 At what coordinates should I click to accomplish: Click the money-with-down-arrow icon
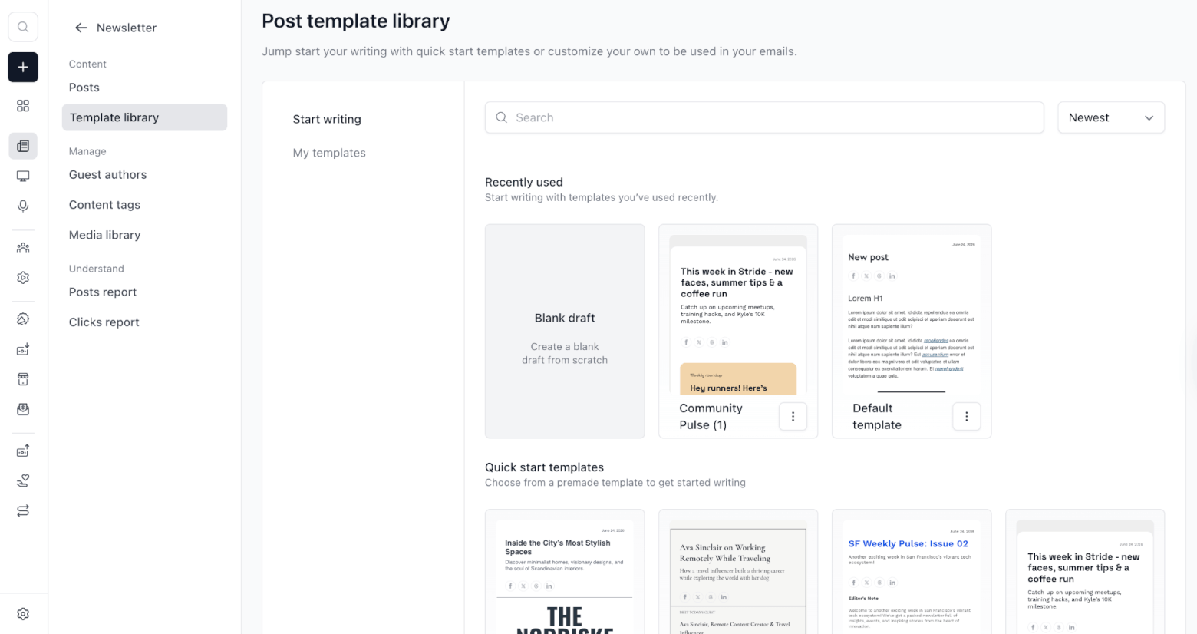click(23, 349)
